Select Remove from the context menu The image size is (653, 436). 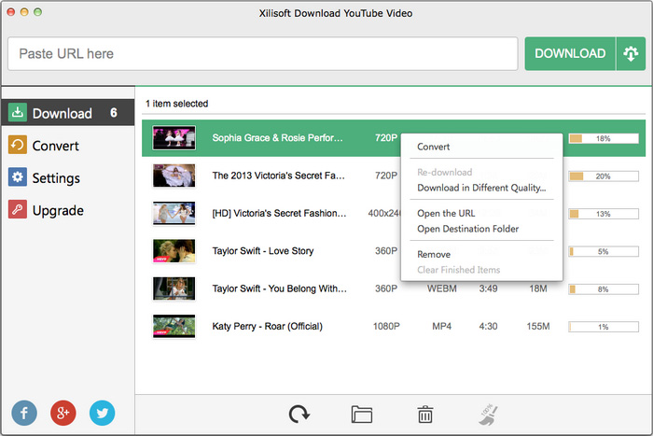434,255
